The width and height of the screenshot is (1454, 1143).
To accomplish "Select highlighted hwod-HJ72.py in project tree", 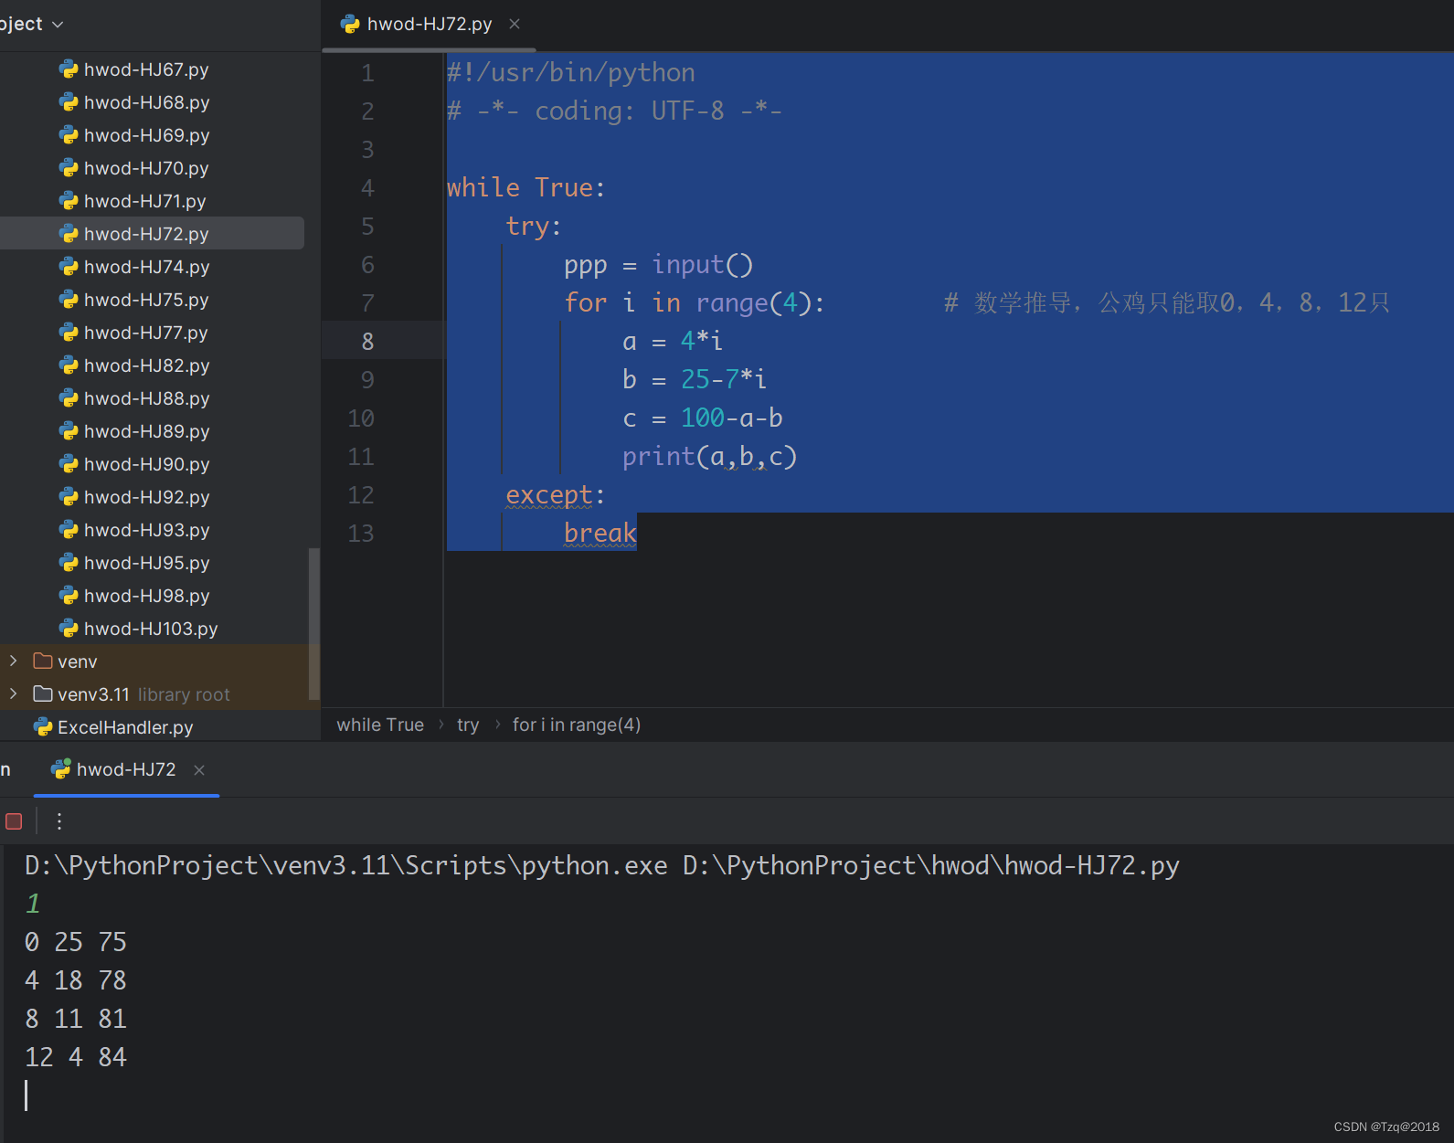I will click(152, 233).
